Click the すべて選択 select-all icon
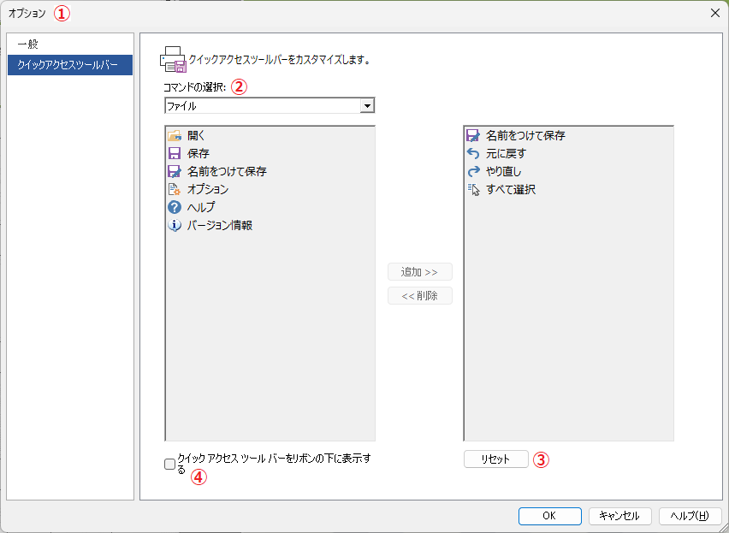 pyautogui.click(x=472, y=188)
